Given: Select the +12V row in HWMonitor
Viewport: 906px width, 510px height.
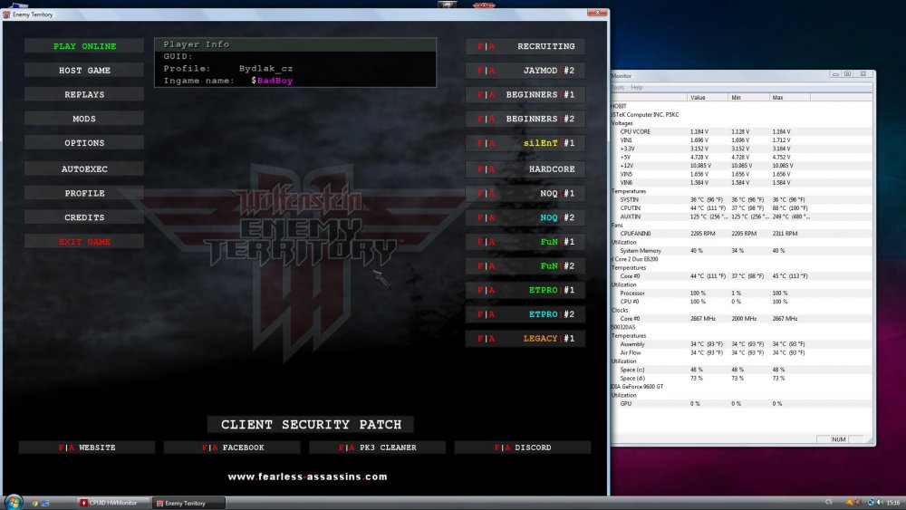Looking at the screenshot, I should [742, 166].
